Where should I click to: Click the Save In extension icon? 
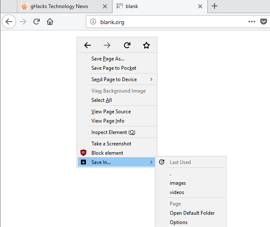pyautogui.click(x=83, y=162)
